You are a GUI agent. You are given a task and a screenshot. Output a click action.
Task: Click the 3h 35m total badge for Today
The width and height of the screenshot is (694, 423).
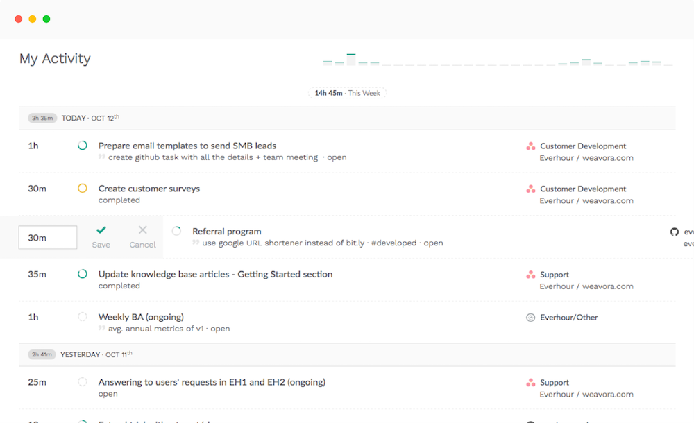pos(42,118)
